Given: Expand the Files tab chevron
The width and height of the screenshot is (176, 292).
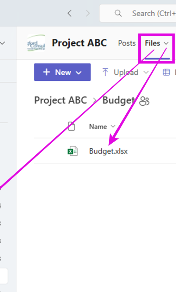Looking at the screenshot, I should [166, 43].
